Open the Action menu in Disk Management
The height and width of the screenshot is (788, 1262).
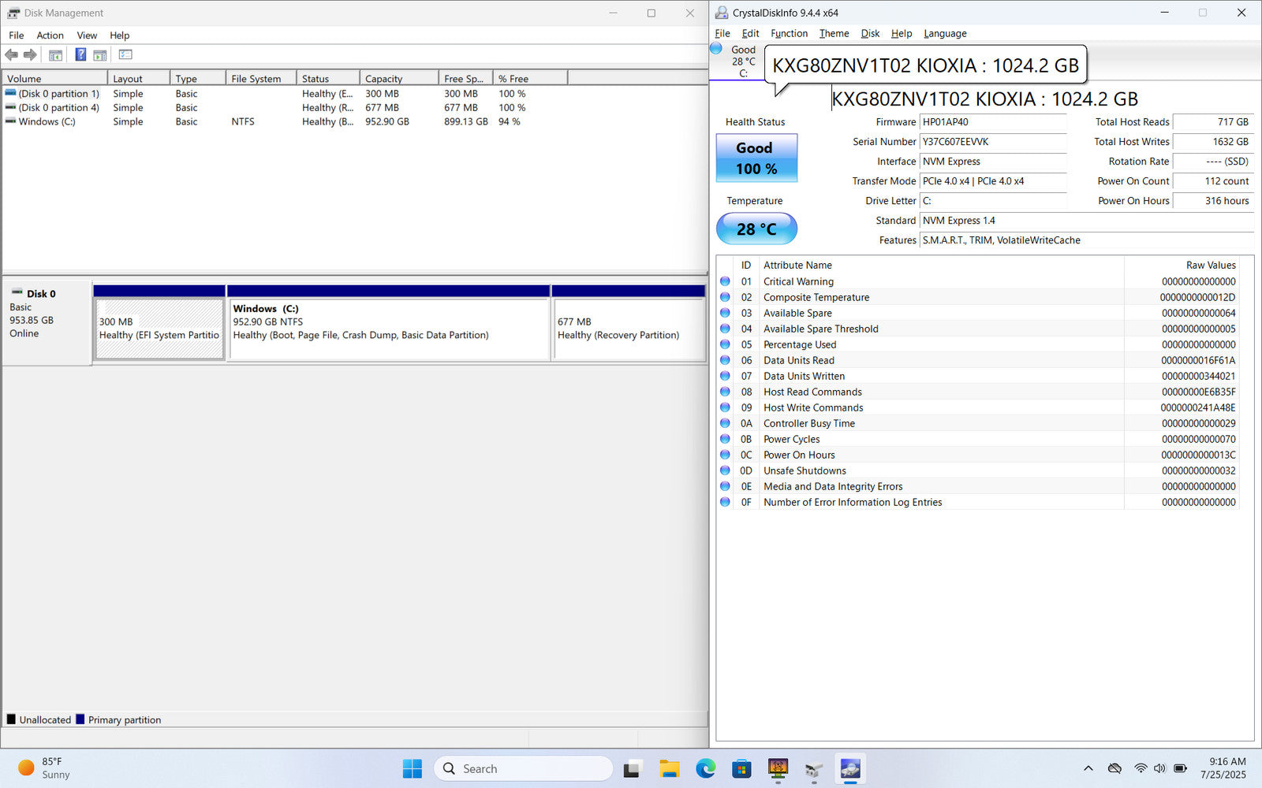coord(50,35)
